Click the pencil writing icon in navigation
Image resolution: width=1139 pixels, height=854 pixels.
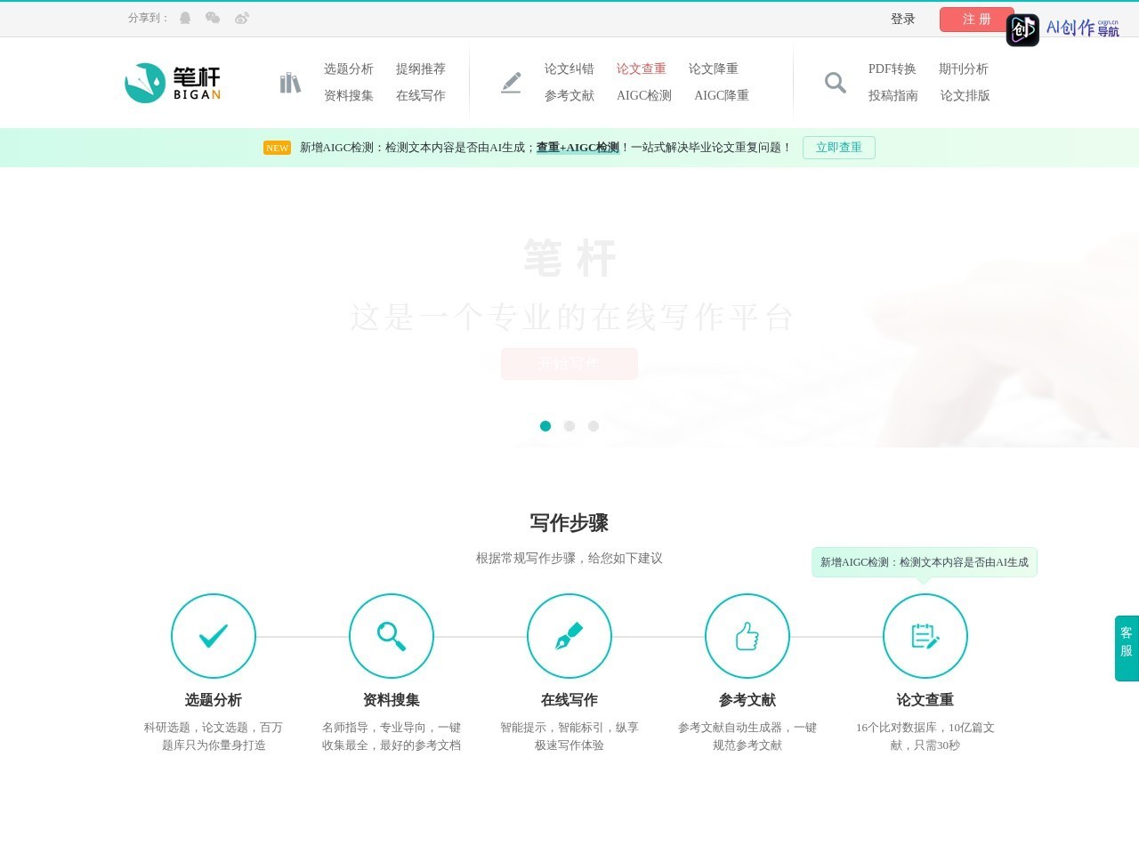(511, 83)
